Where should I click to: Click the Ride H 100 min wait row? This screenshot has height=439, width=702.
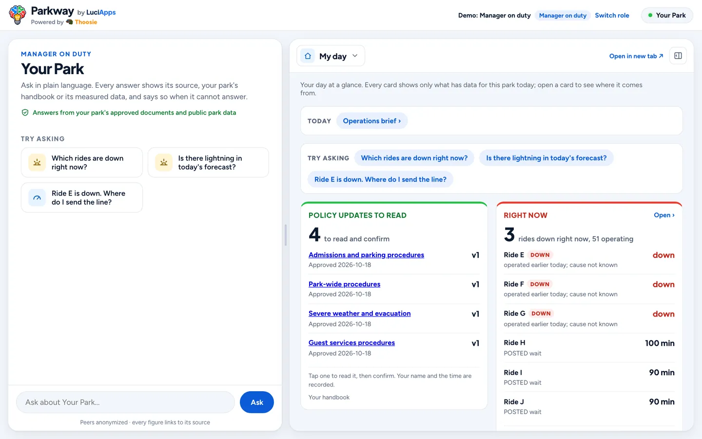[589, 348]
